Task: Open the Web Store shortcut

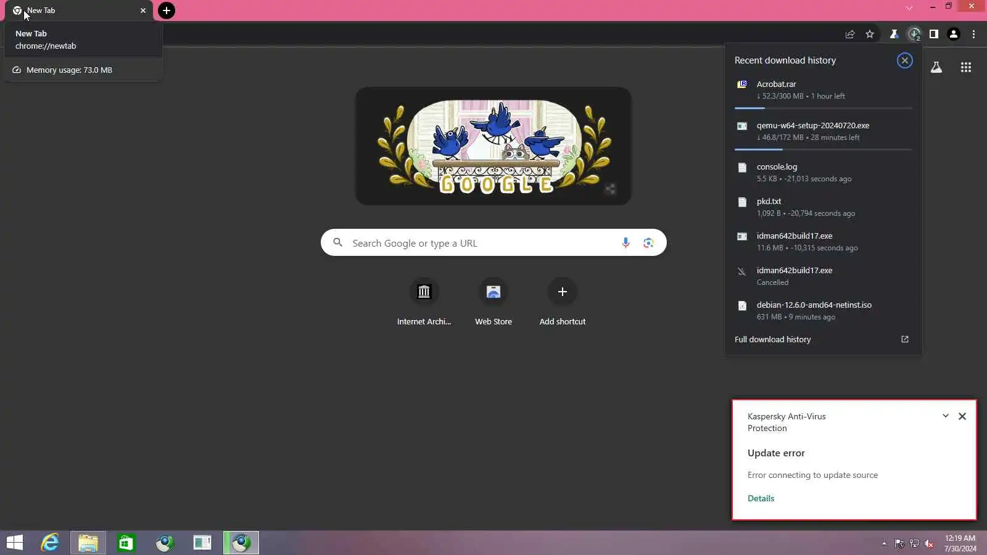Action: [493, 302]
